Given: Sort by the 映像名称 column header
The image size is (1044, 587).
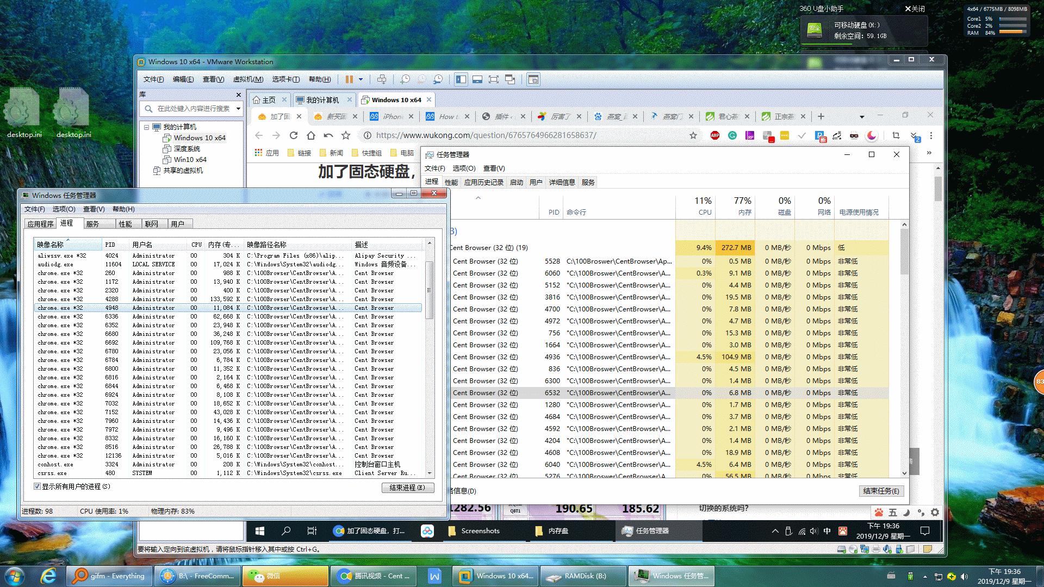Looking at the screenshot, I should 67,245.
